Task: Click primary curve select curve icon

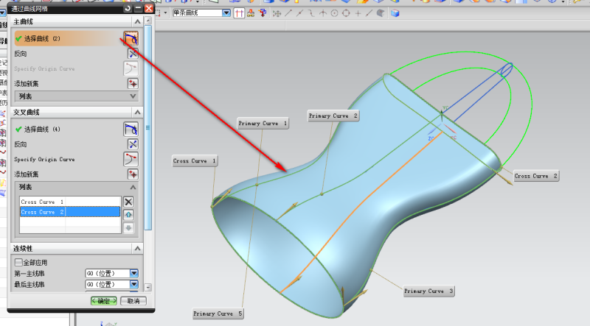Action: pyautogui.click(x=131, y=38)
